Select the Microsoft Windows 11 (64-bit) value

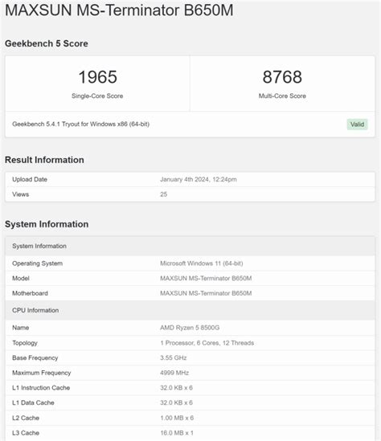(202, 263)
